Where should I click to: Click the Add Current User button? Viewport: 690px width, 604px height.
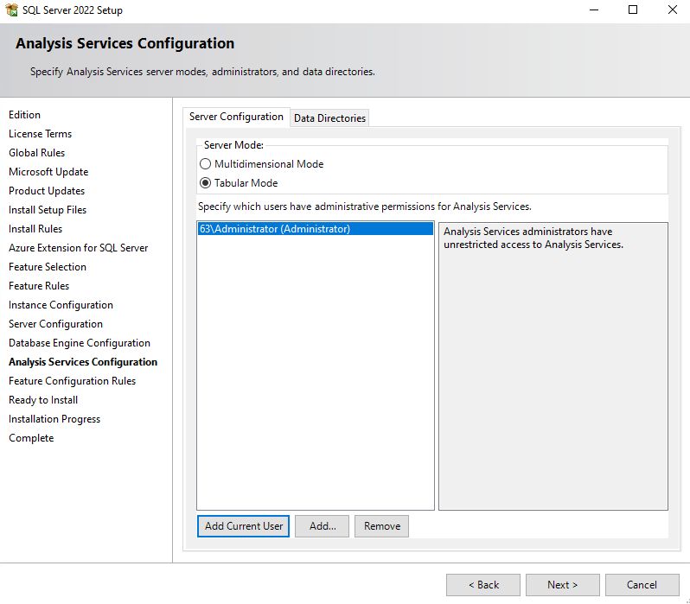click(243, 526)
